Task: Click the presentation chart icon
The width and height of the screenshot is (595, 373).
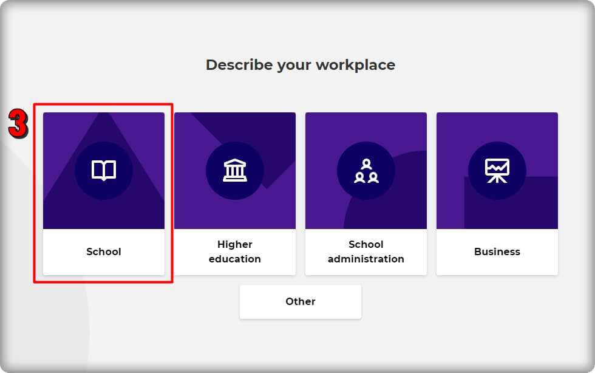Action: point(497,171)
